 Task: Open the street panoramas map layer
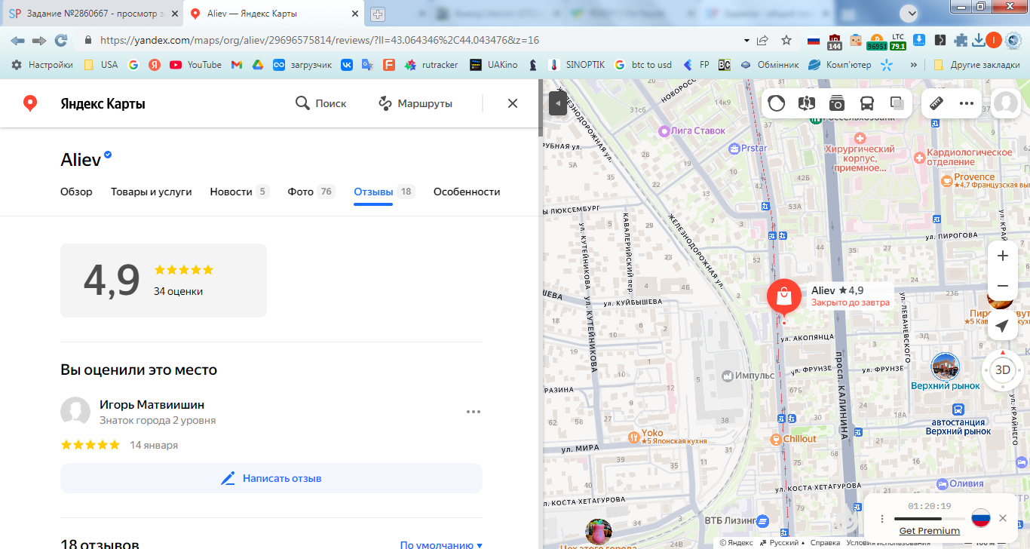[807, 103]
